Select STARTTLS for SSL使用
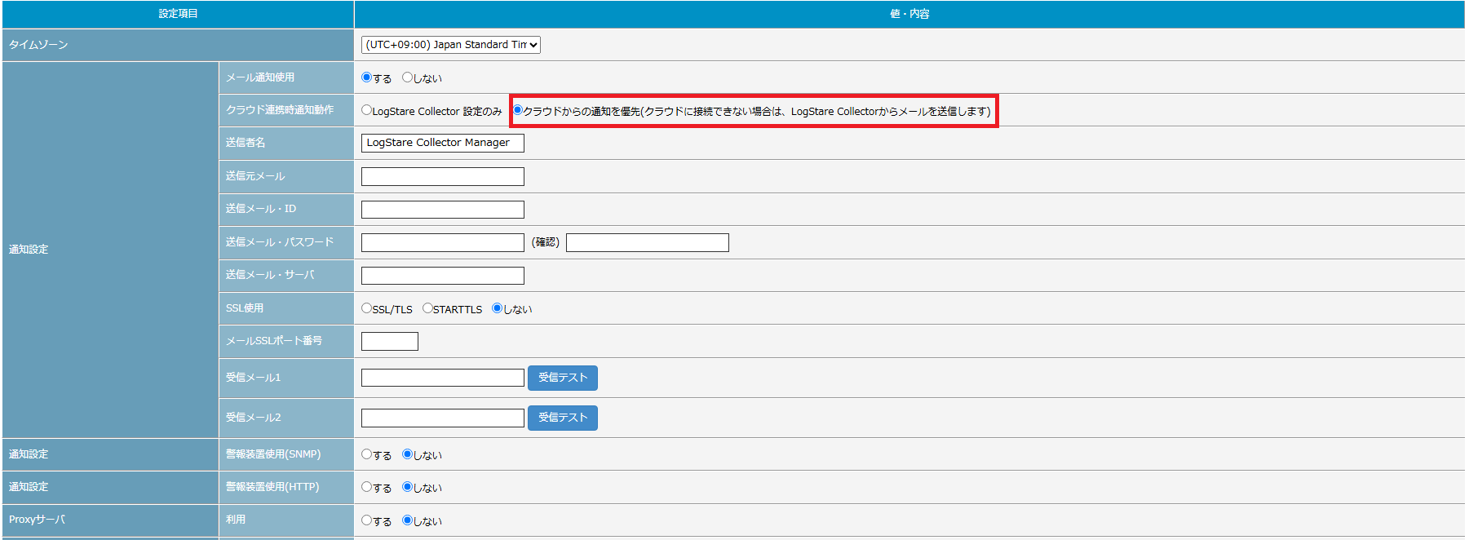This screenshot has height=540, width=1469. pos(427,308)
